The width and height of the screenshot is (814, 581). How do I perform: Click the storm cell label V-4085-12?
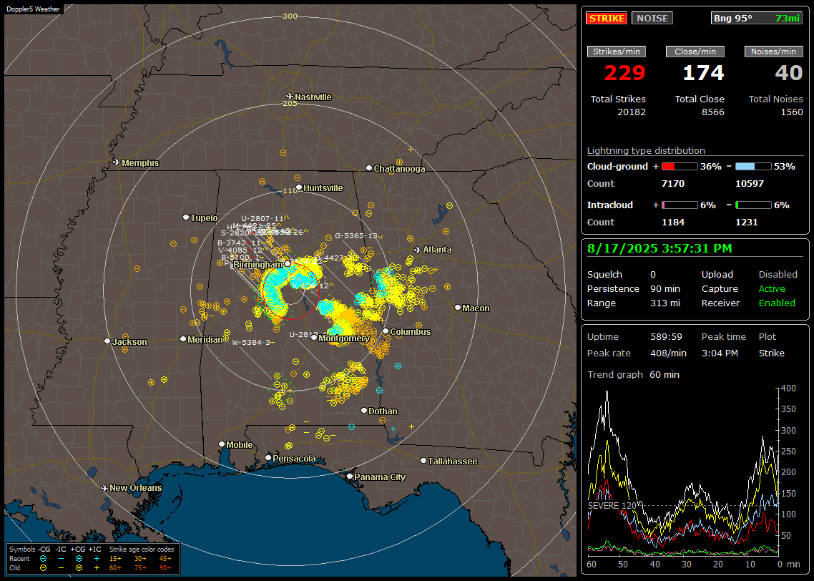tap(240, 250)
